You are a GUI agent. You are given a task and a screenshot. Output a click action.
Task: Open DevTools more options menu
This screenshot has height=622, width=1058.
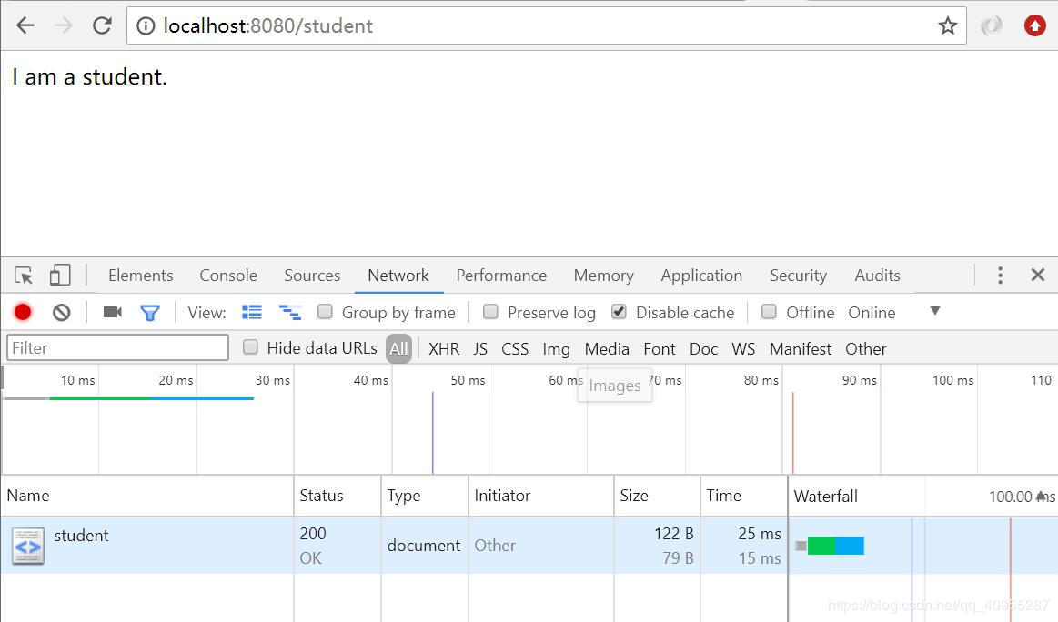point(1000,276)
